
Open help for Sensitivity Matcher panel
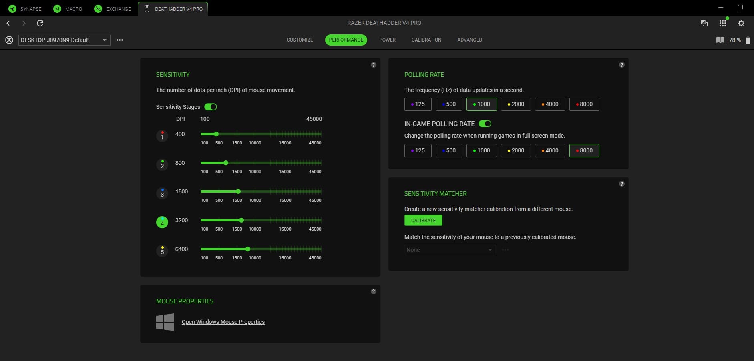click(622, 184)
